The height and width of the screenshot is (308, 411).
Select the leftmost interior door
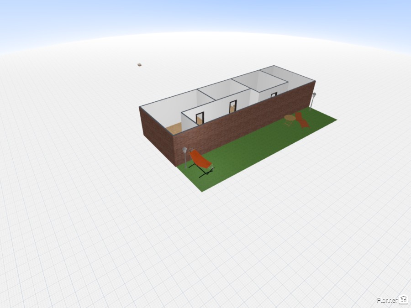200,119
